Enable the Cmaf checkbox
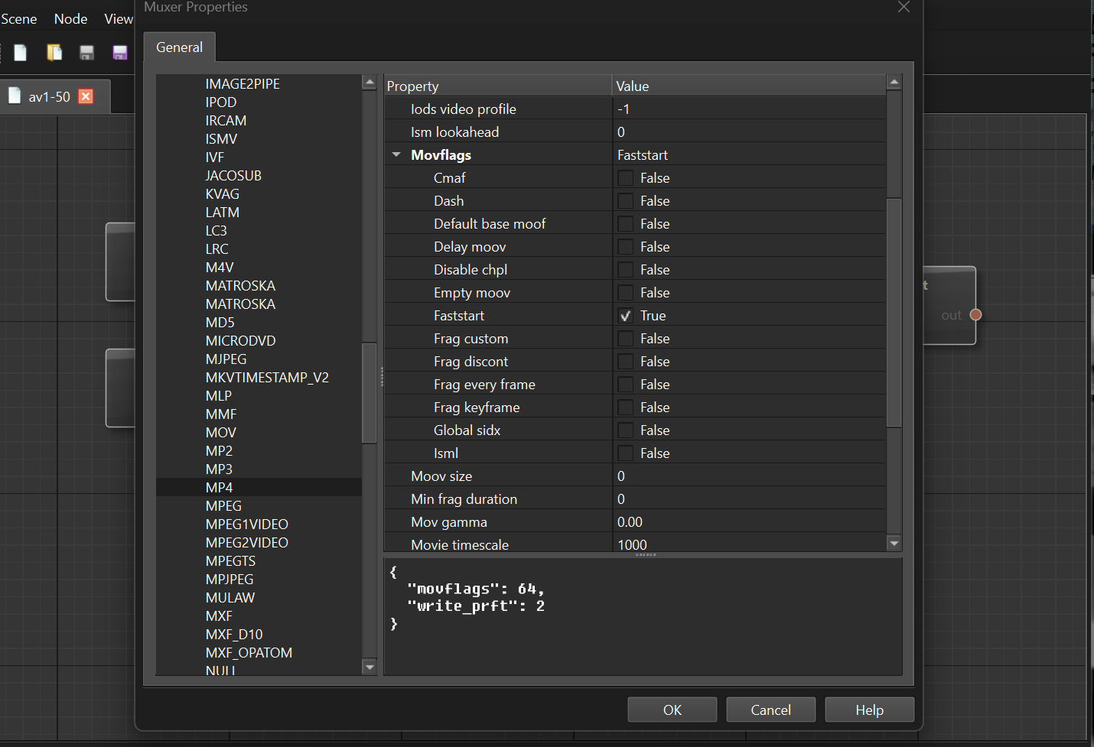This screenshot has width=1094, height=747. pos(626,178)
